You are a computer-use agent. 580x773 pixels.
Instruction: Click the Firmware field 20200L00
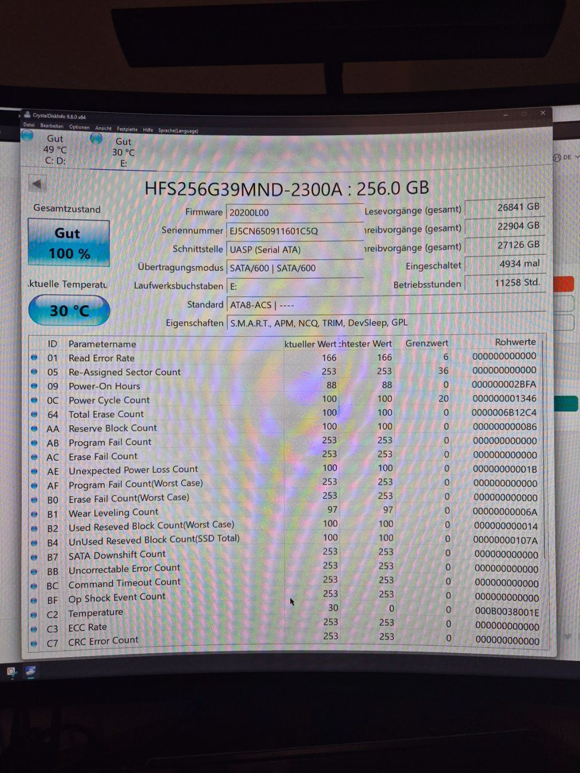pos(295,212)
